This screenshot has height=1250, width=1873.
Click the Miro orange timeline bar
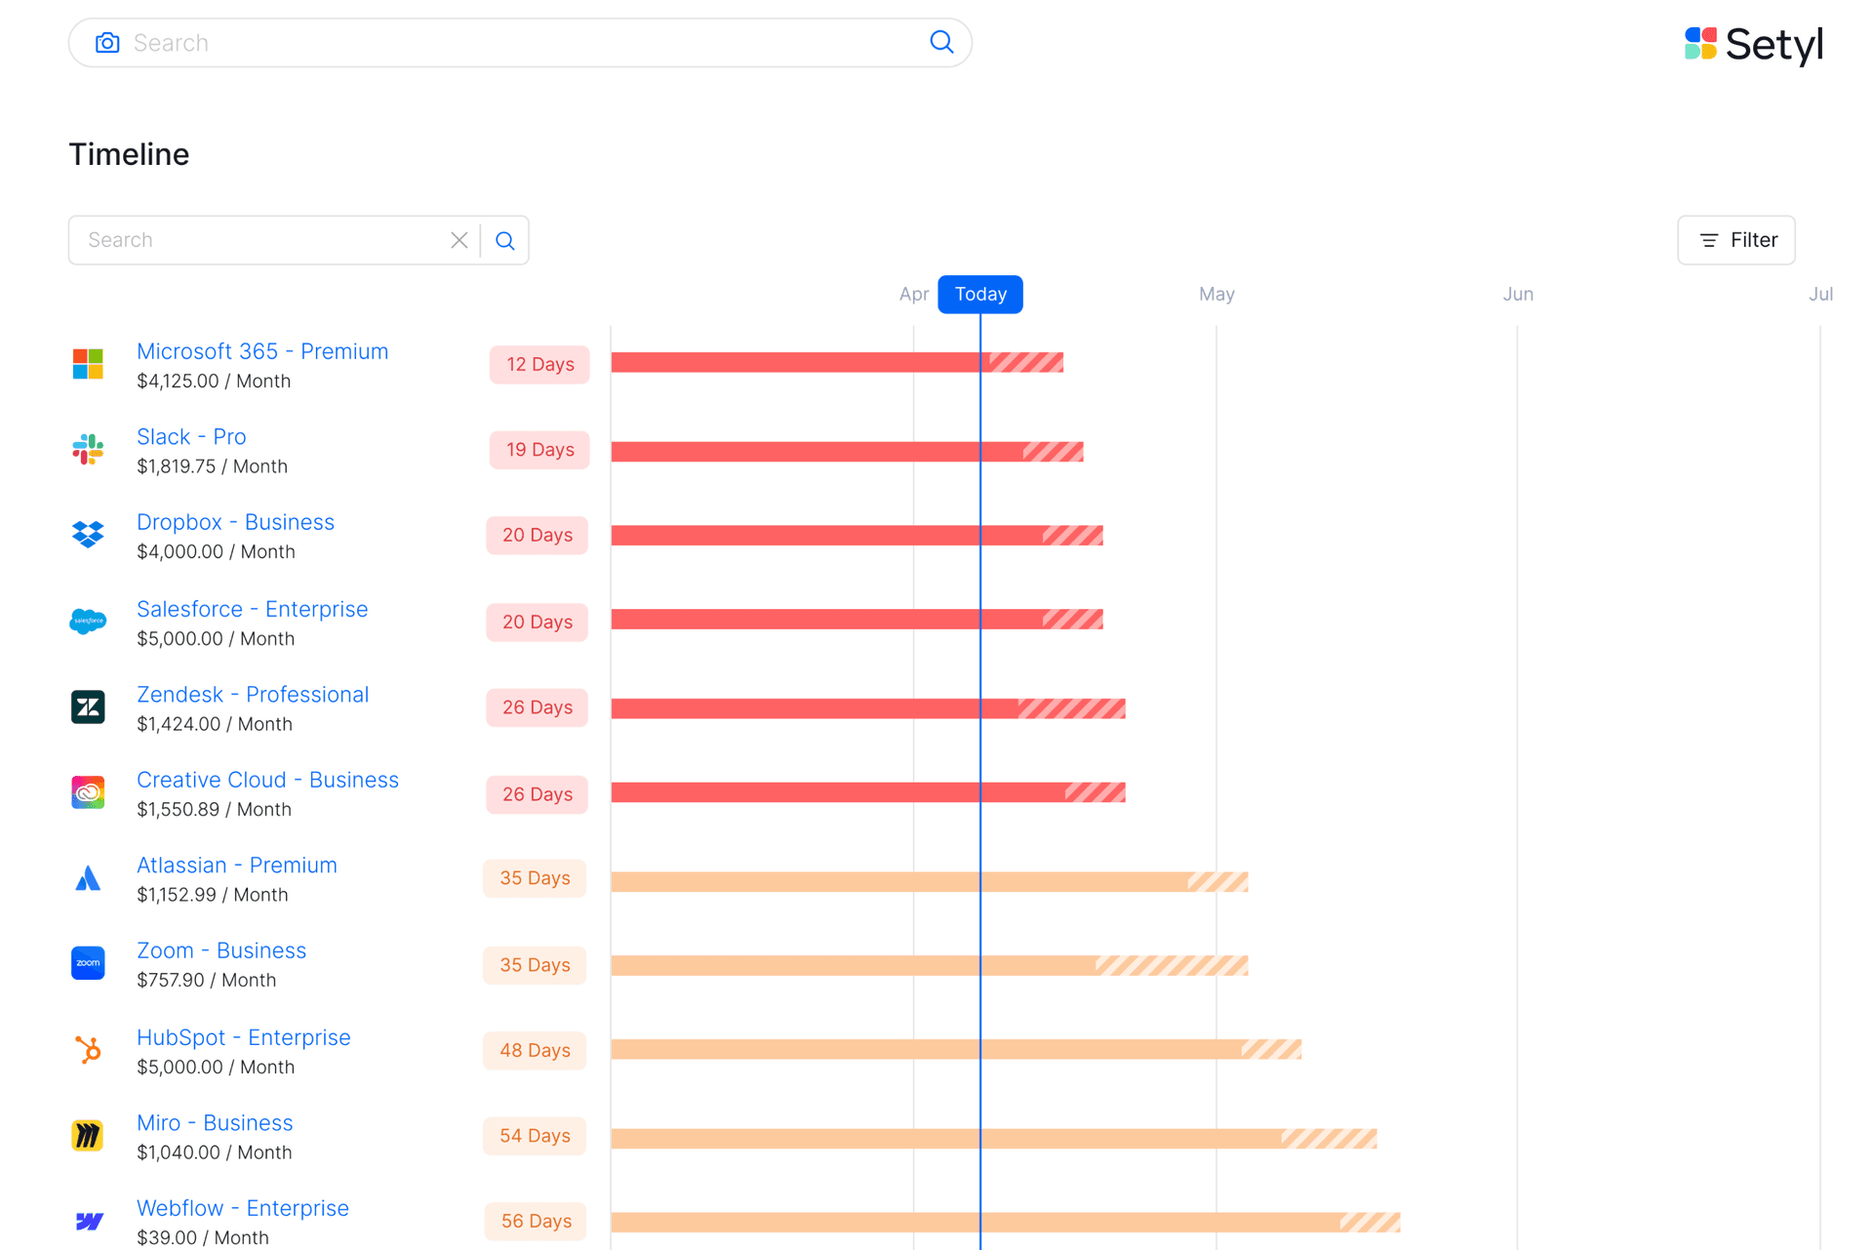pos(994,1138)
